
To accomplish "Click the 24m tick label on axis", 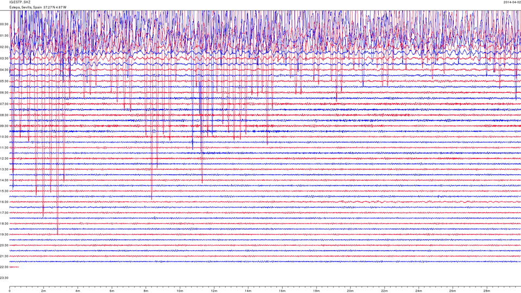I will (418, 291).
